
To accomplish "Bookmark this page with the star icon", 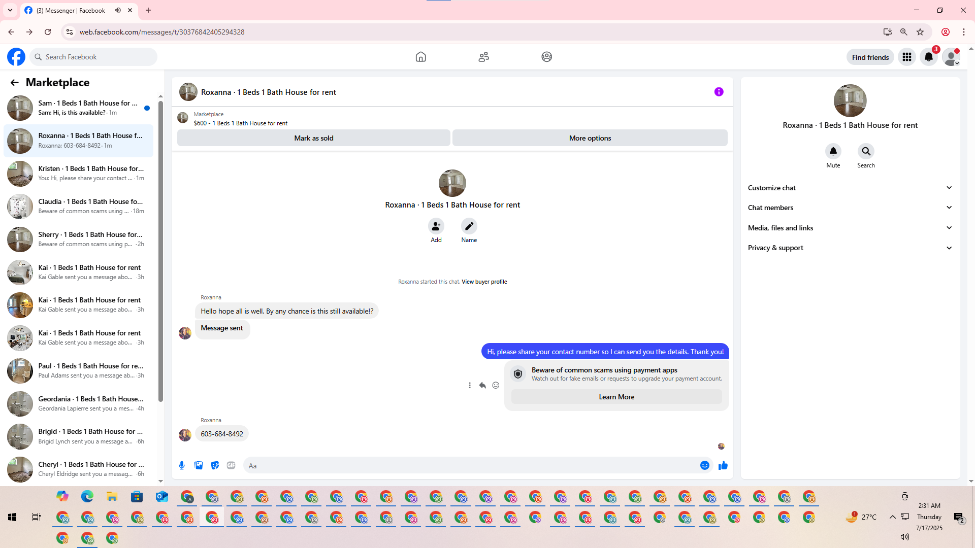I will (x=920, y=32).
